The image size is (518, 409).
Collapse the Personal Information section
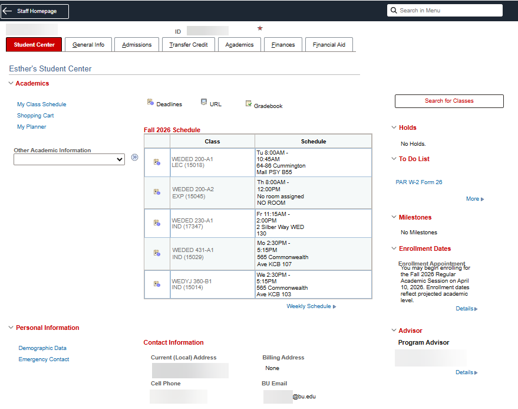tap(11, 328)
